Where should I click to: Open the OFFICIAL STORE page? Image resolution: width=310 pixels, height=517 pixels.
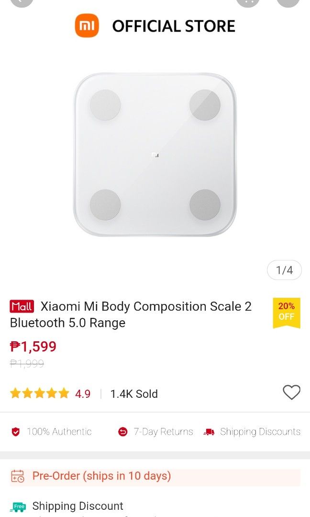[175, 26]
